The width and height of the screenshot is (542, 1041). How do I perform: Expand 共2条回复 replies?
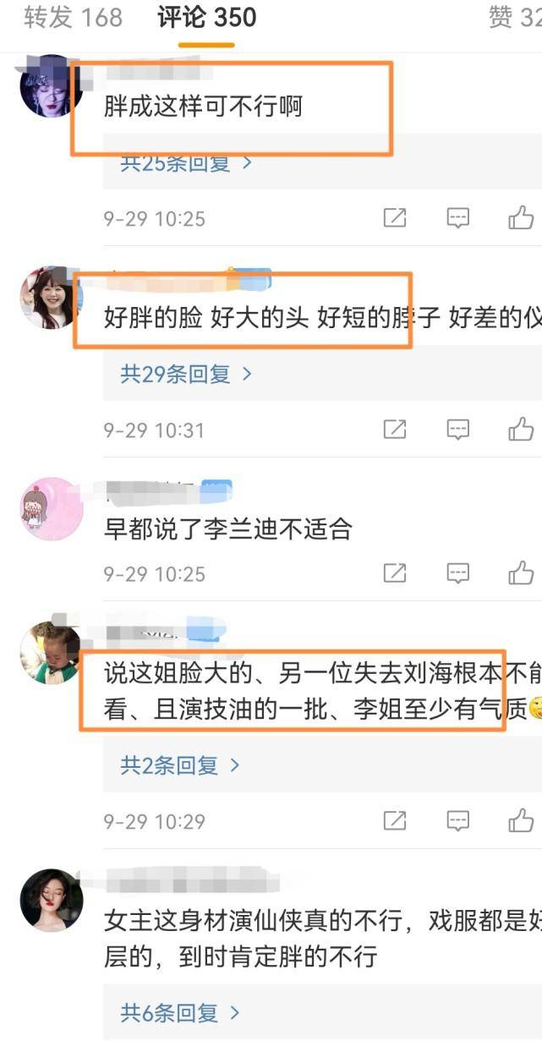[x=180, y=765]
